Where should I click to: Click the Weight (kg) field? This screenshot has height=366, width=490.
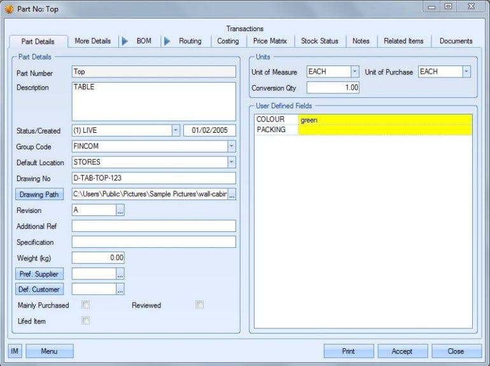click(98, 258)
